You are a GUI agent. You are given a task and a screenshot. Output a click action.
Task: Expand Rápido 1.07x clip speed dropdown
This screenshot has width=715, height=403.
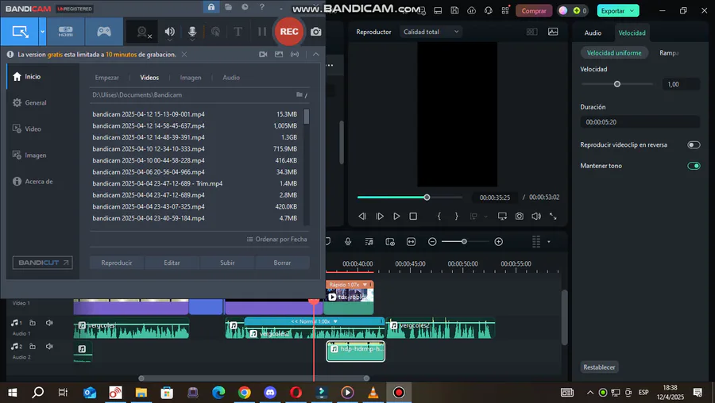[x=365, y=285]
